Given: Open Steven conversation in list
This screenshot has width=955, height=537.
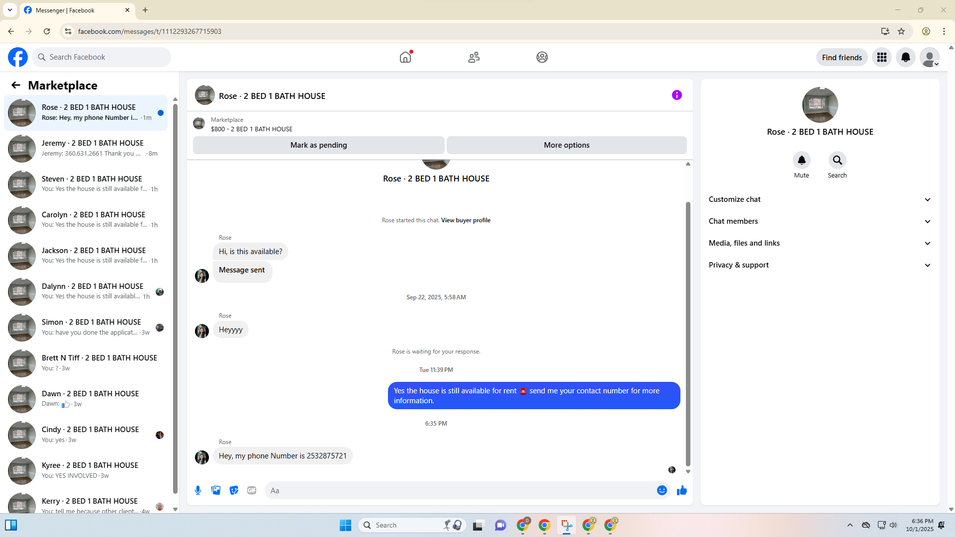Looking at the screenshot, I should pos(86,184).
